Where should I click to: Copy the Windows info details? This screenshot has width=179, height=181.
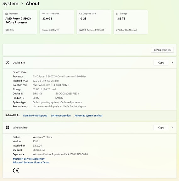pos(161,127)
